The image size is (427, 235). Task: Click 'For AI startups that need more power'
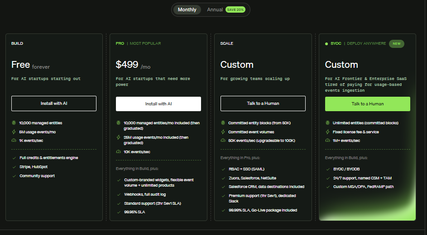pos(153,81)
